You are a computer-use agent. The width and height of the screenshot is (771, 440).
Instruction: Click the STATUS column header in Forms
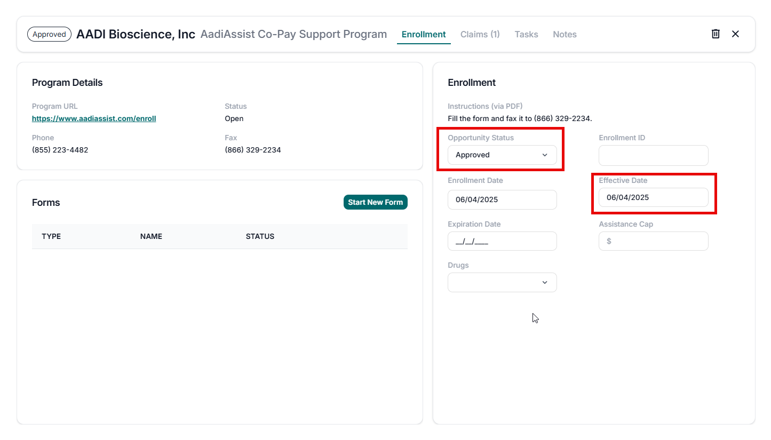point(260,236)
